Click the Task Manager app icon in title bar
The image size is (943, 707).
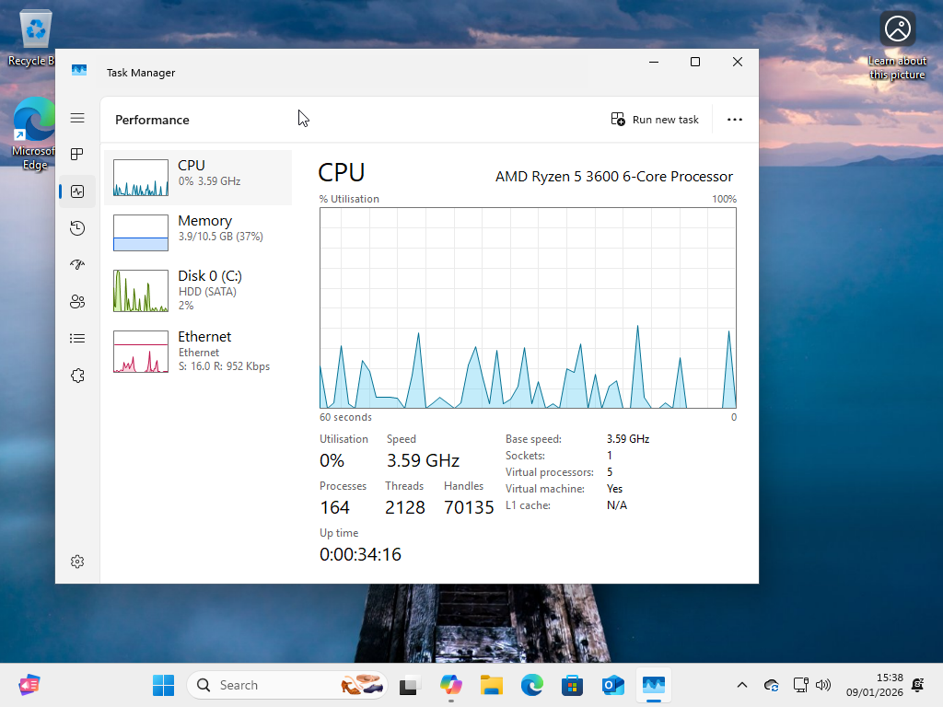pos(79,70)
